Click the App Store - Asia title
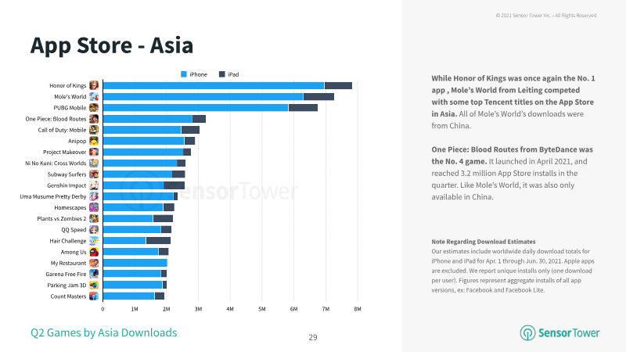 112,45
